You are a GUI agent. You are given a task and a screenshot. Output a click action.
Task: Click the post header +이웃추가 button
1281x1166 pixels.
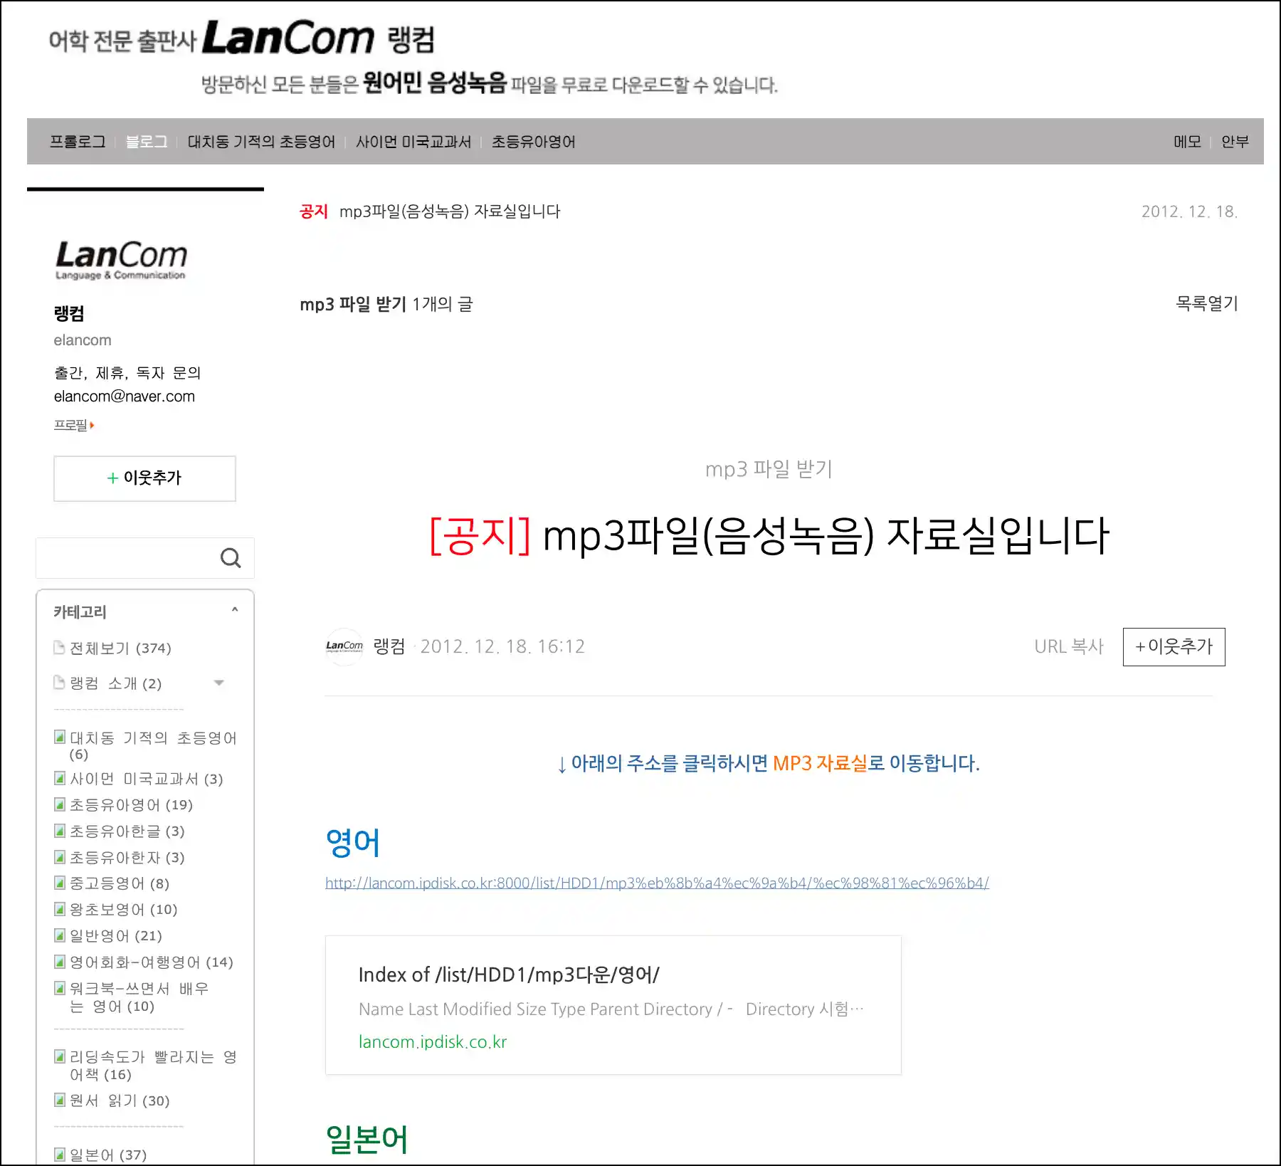coord(1174,646)
